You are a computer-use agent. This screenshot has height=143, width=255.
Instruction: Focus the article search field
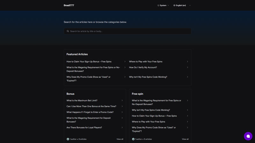coord(127,31)
